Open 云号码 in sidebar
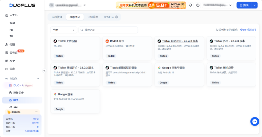Screen dimensions: 262x137 point(13,53)
